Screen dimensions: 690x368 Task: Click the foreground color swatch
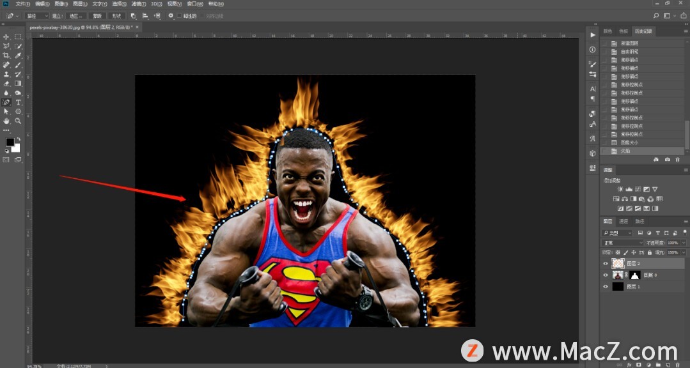(10, 142)
